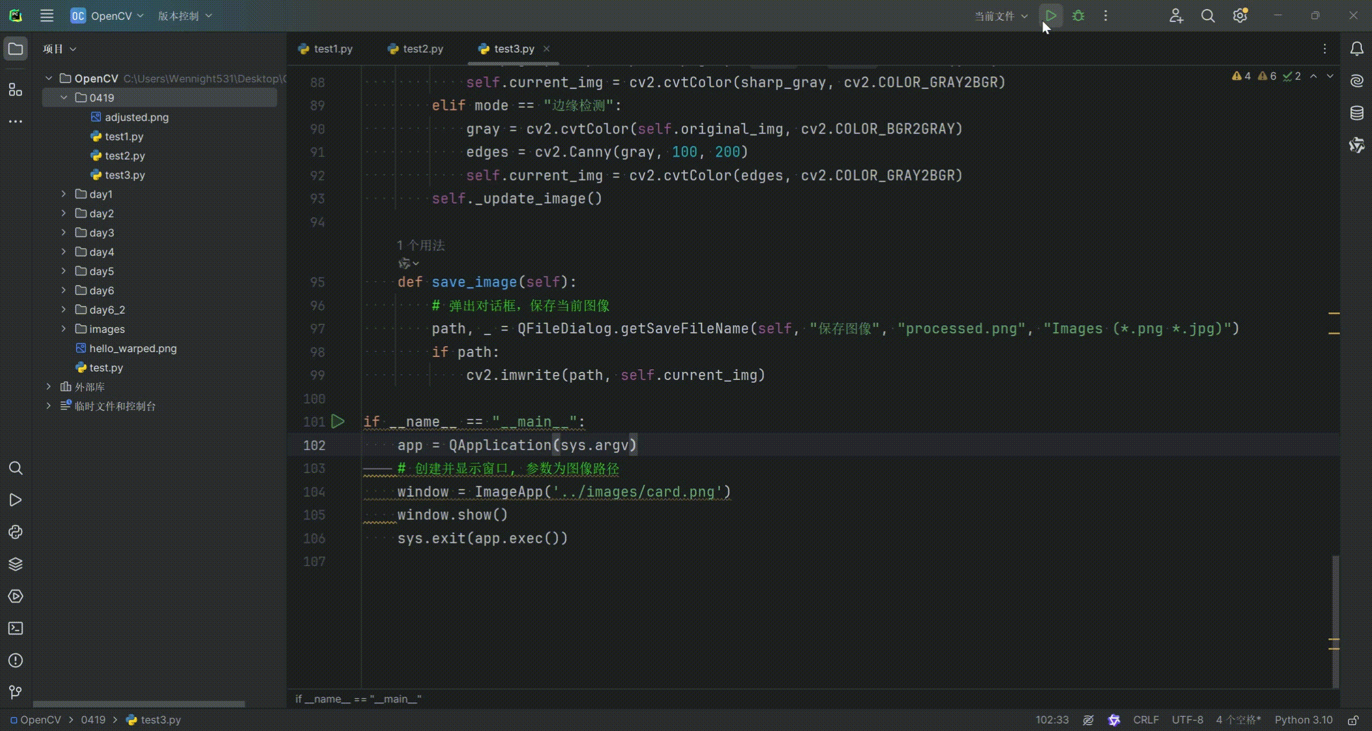Screen dimensions: 1372x731
Task: Click the run gutter arrow at line 101
Action: click(x=338, y=422)
